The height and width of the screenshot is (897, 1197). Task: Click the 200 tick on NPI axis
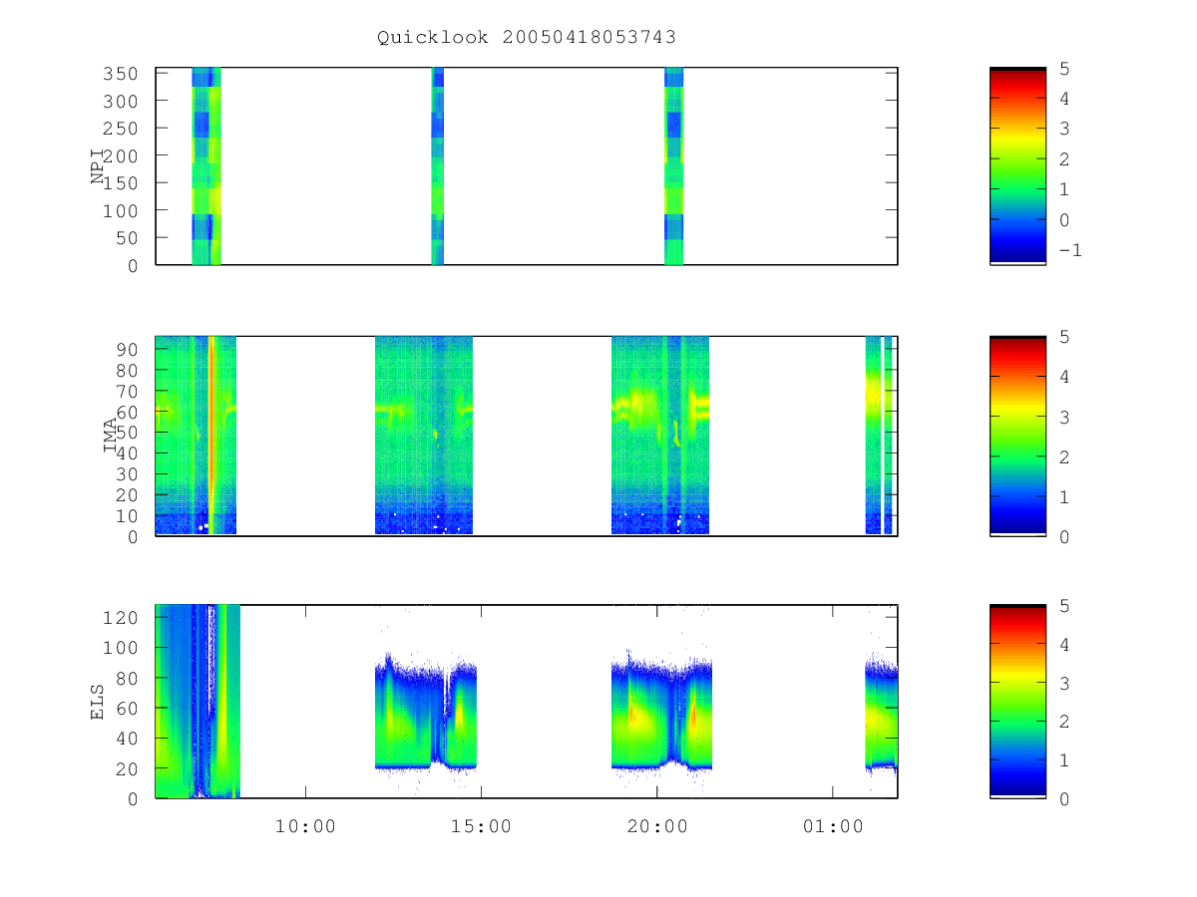(122, 155)
